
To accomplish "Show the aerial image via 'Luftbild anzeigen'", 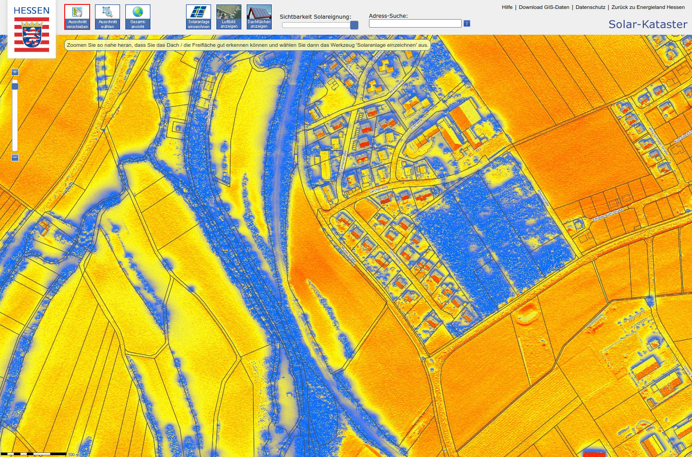I will tap(229, 17).
